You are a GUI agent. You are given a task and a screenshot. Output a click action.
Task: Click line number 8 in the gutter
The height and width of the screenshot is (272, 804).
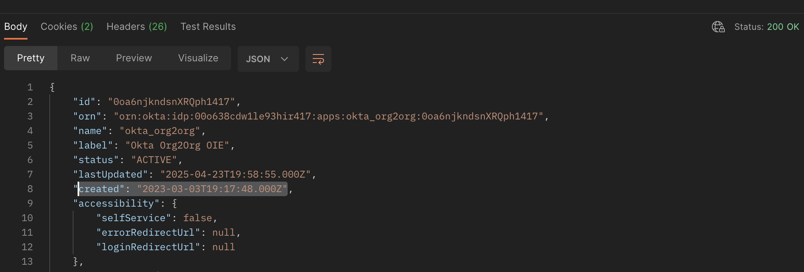(30, 189)
